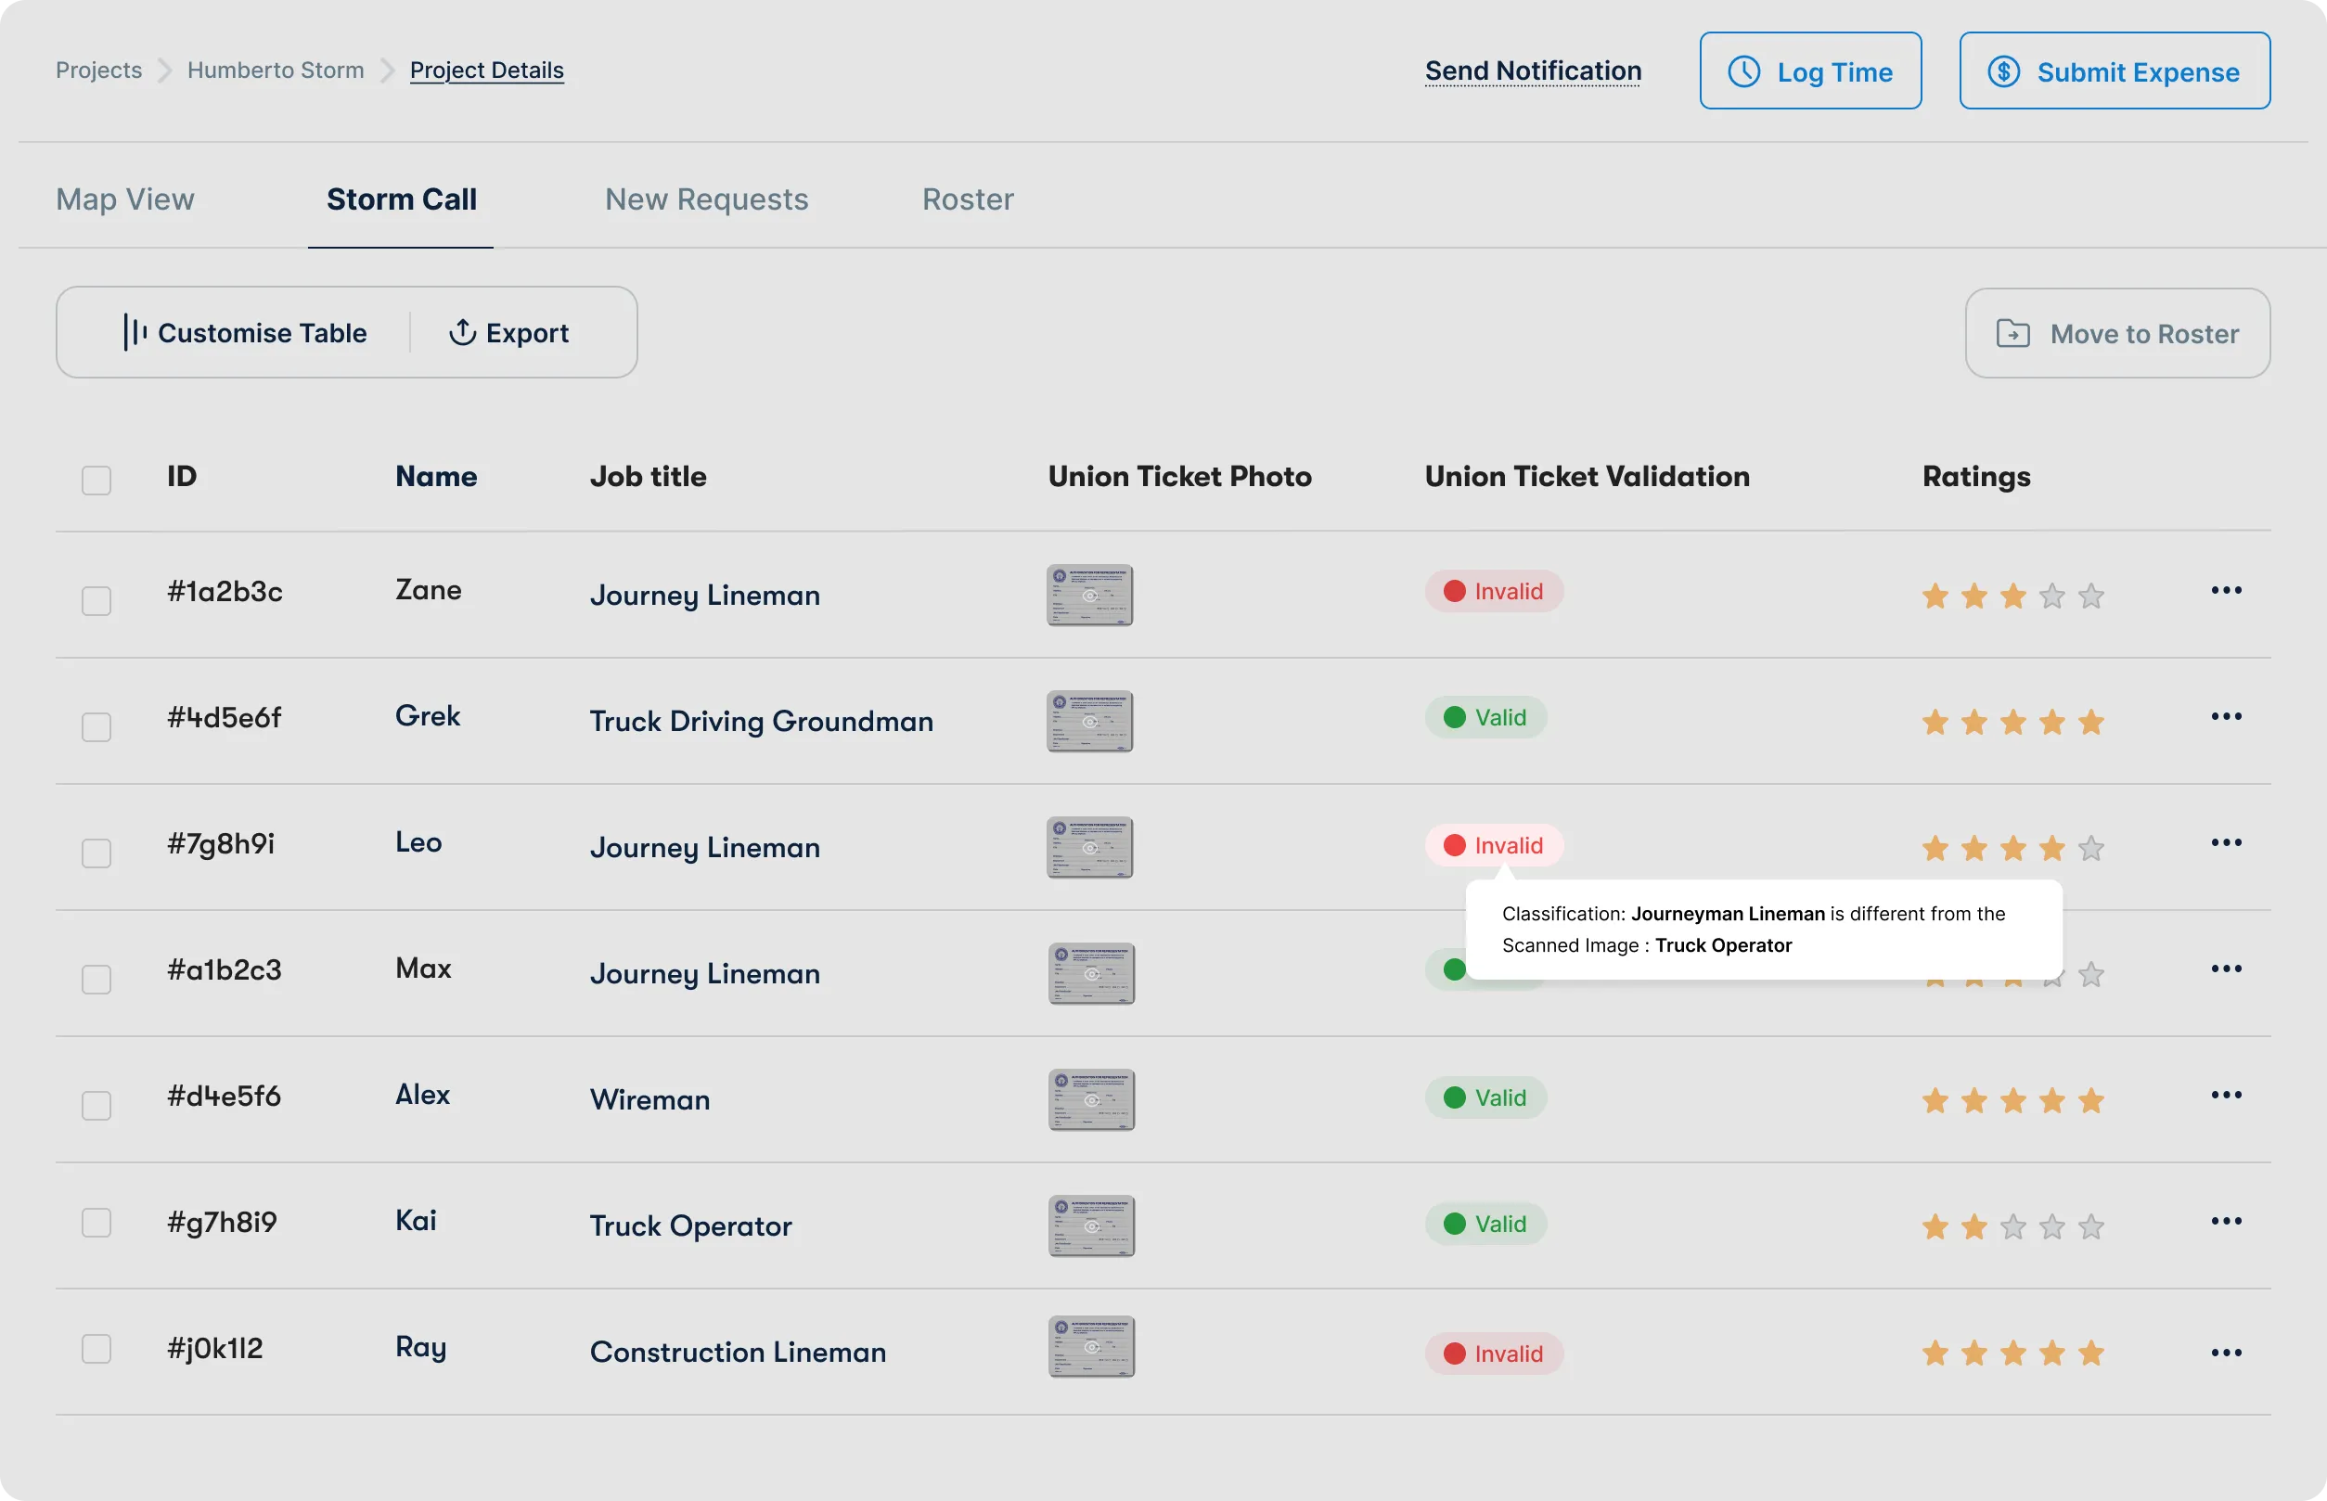
Task: Open the three-dot menu for Ray's row
Action: (2226, 1353)
